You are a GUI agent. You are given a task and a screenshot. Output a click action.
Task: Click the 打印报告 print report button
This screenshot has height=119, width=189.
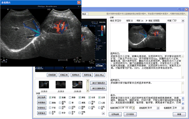pyautogui.click(x=130, y=114)
